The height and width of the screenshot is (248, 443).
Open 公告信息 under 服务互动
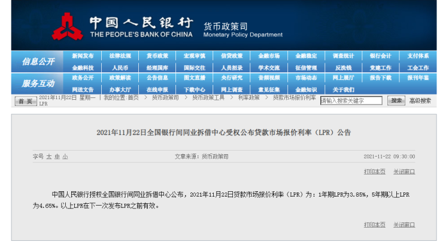tap(157, 78)
